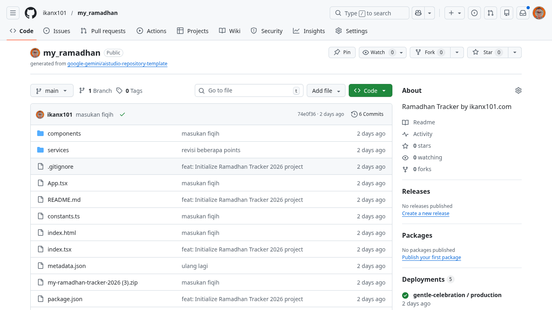Open commit 74e0f36
The image size is (552, 310).
(307, 114)
